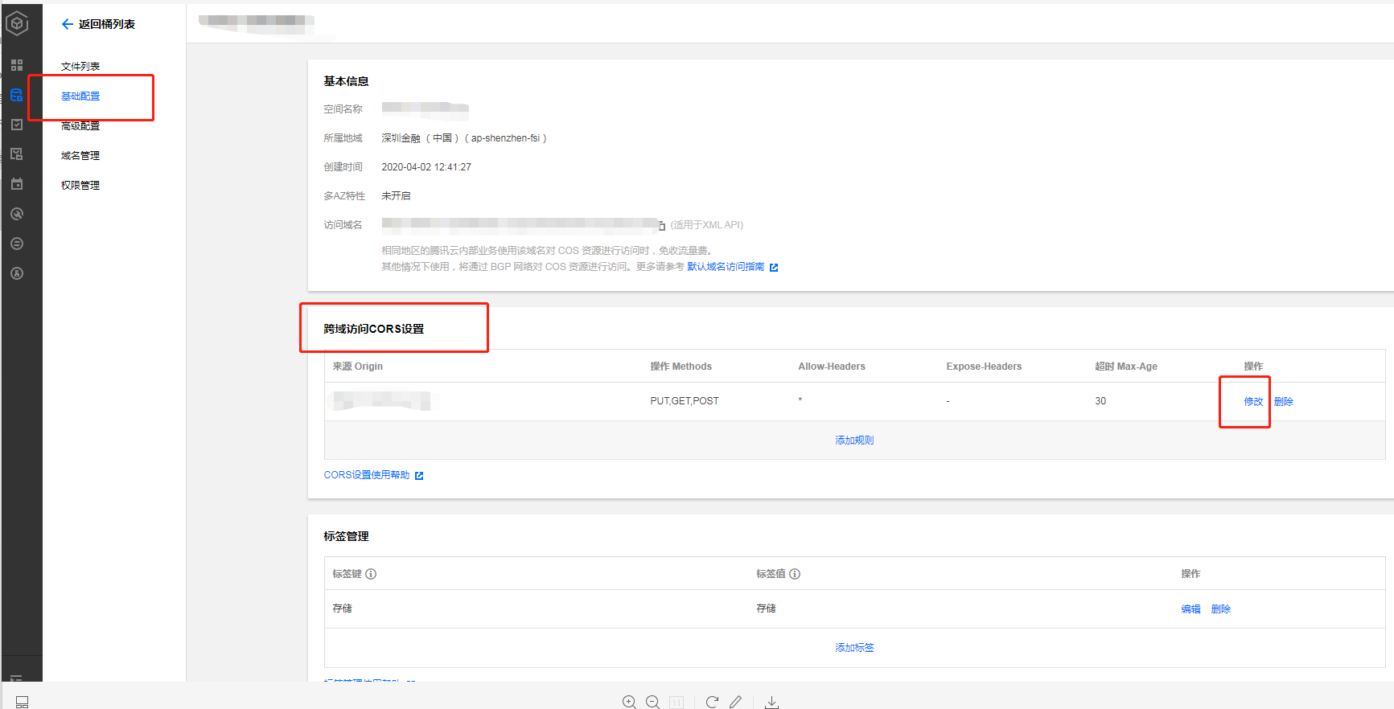The image size is (1394, 709).
Task: Show info tooltip for 标签键
Action: click(x=371, y=574)
